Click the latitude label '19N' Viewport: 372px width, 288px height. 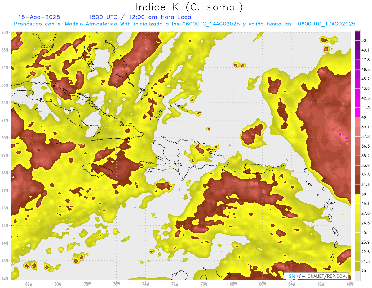tap(5, 155)
